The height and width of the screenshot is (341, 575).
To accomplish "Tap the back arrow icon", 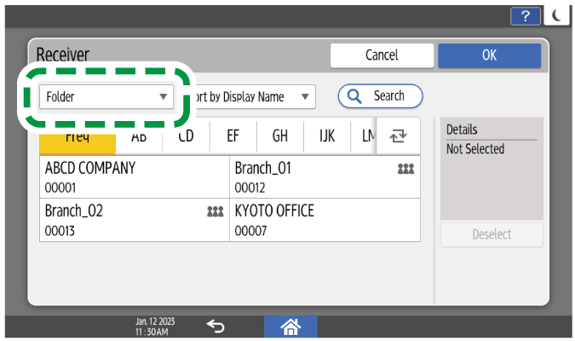I will click(216, 325).
